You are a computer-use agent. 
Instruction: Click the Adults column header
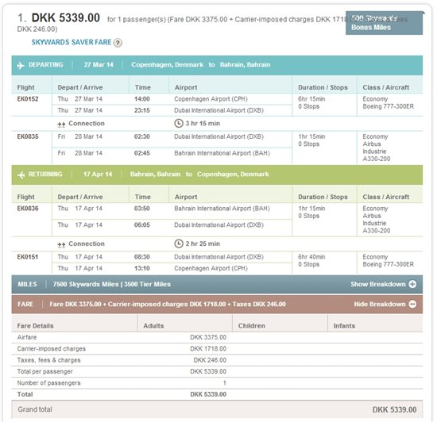pyautogui.click(x=153, y=326)
